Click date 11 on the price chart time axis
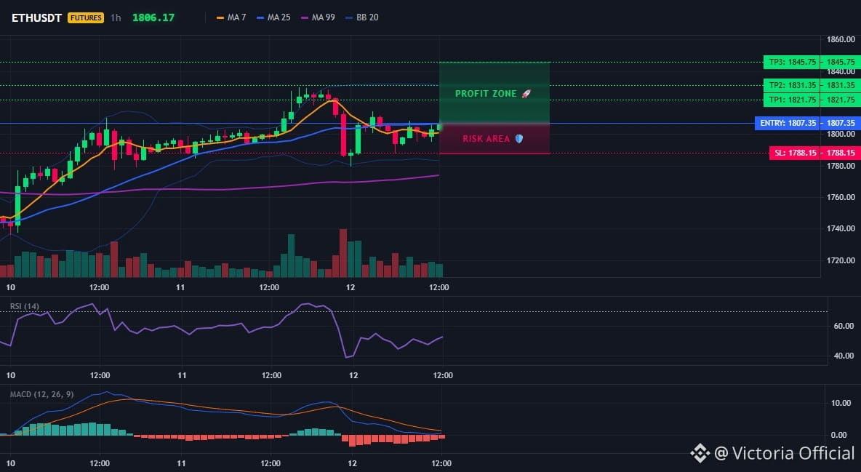The height and width of the screenshot is (472, 861). (180, 287)
